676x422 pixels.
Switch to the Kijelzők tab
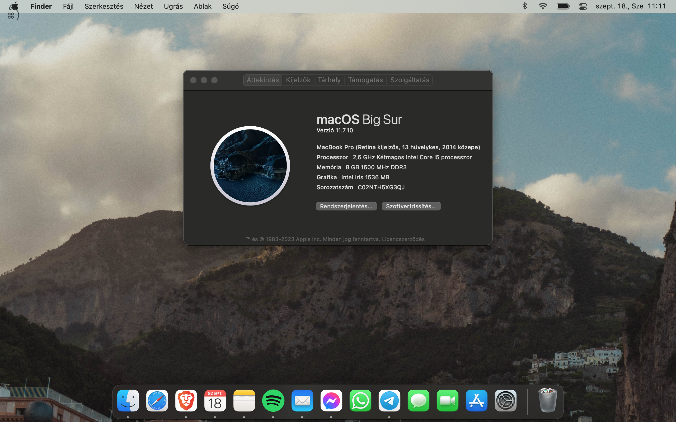click(298, 80)
